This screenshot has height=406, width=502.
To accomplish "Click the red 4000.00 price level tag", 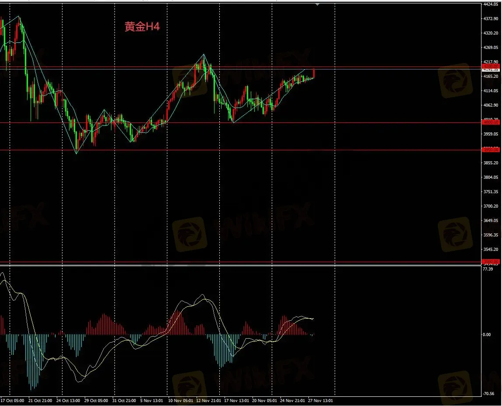I will tap(491, 122).
